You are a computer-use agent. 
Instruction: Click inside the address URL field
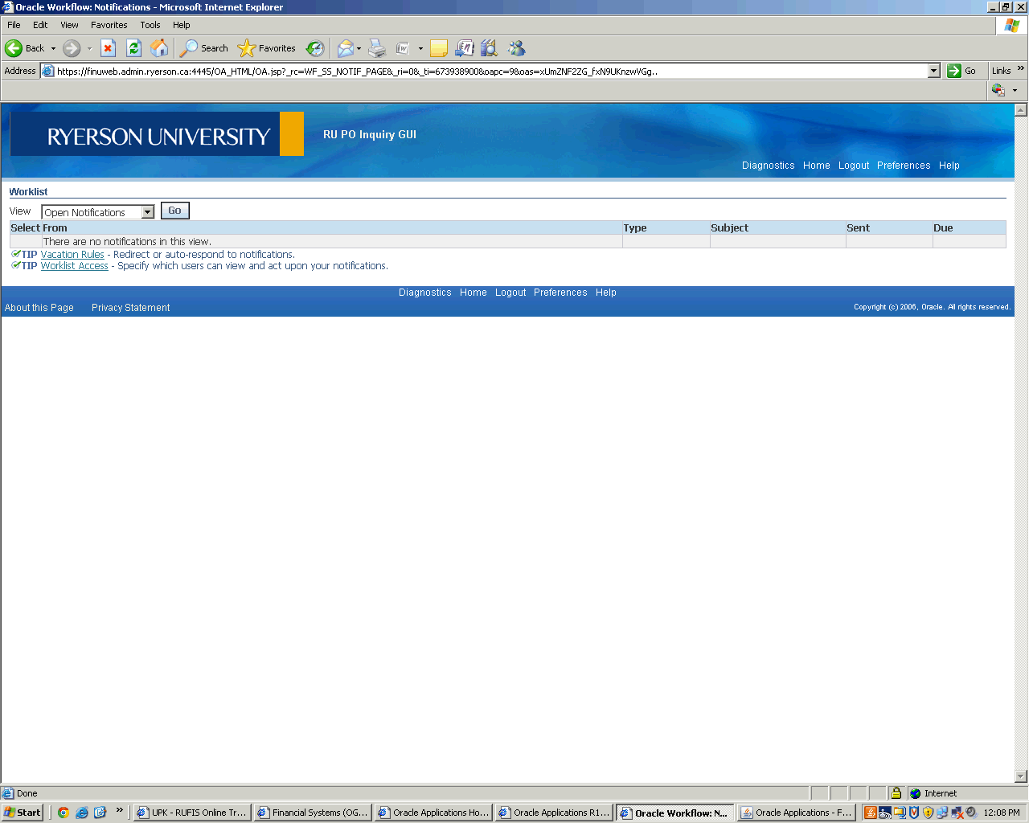[482, 71]
